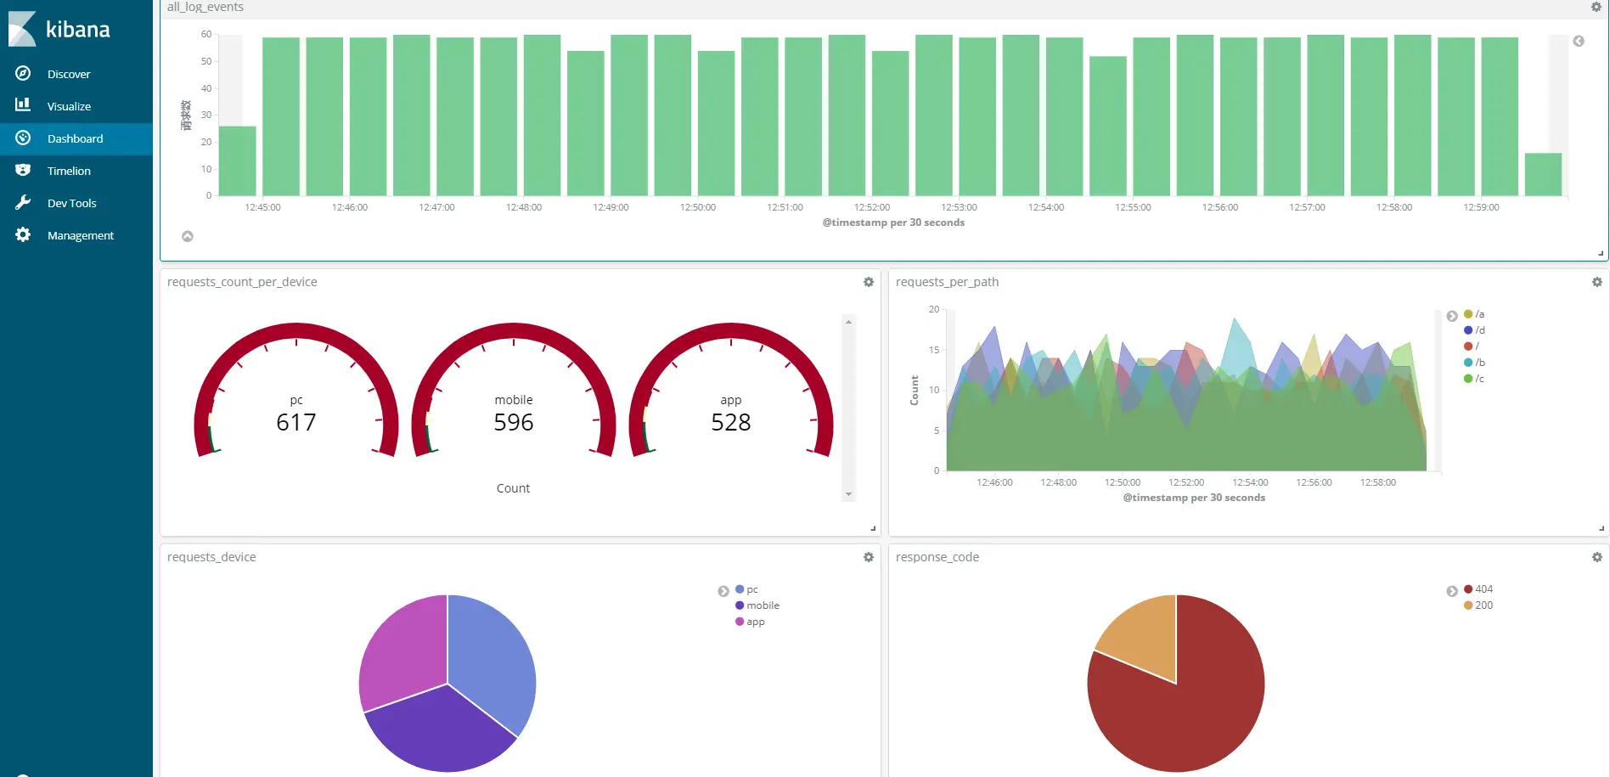Click down arrow of gauge panel scrollbar
Image resolution: width=1610 pixels, height=777 pixels.
tap(848, 494)
